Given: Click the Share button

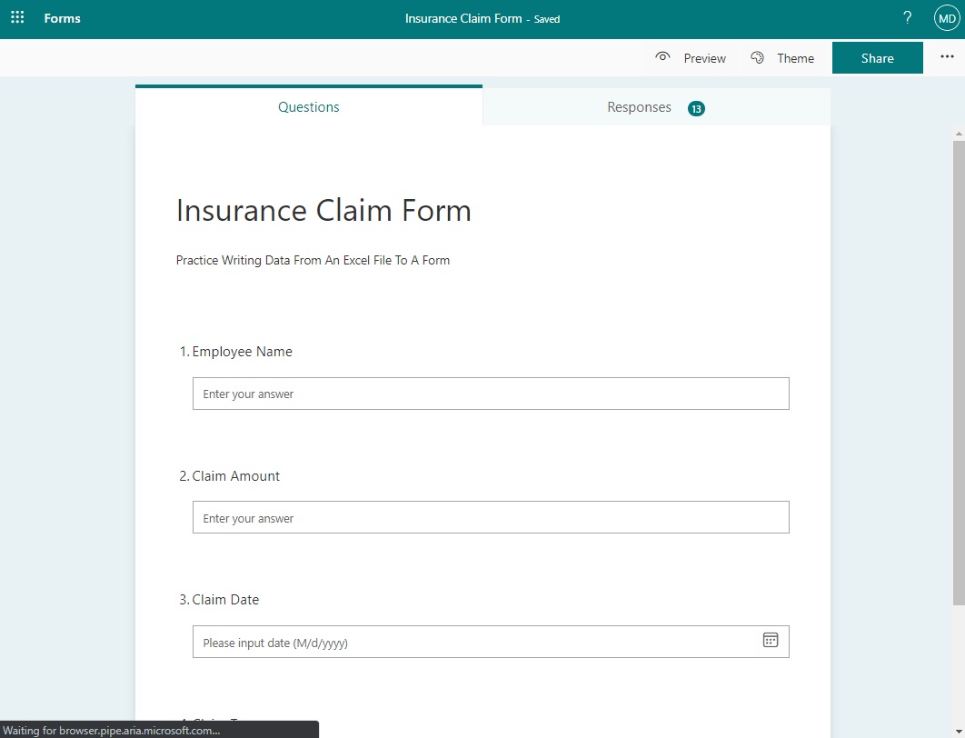Looking at the screenshot, I should click(876, 57).
